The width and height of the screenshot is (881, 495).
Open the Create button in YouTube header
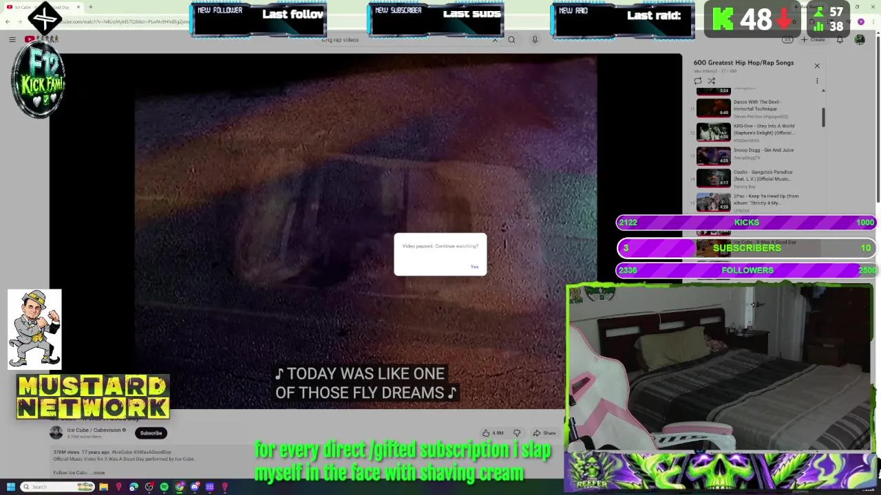813,40
